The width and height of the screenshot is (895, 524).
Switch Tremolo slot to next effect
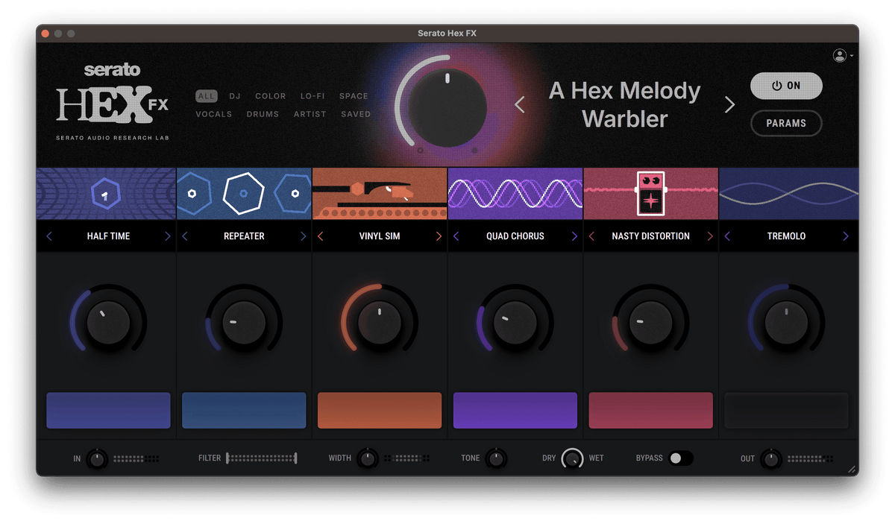click(x=846, y=236)
